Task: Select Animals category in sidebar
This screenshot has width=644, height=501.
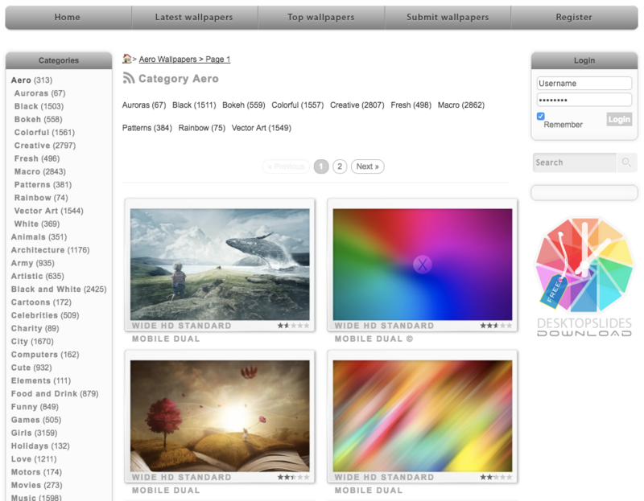Action: (x=39, y=236)
